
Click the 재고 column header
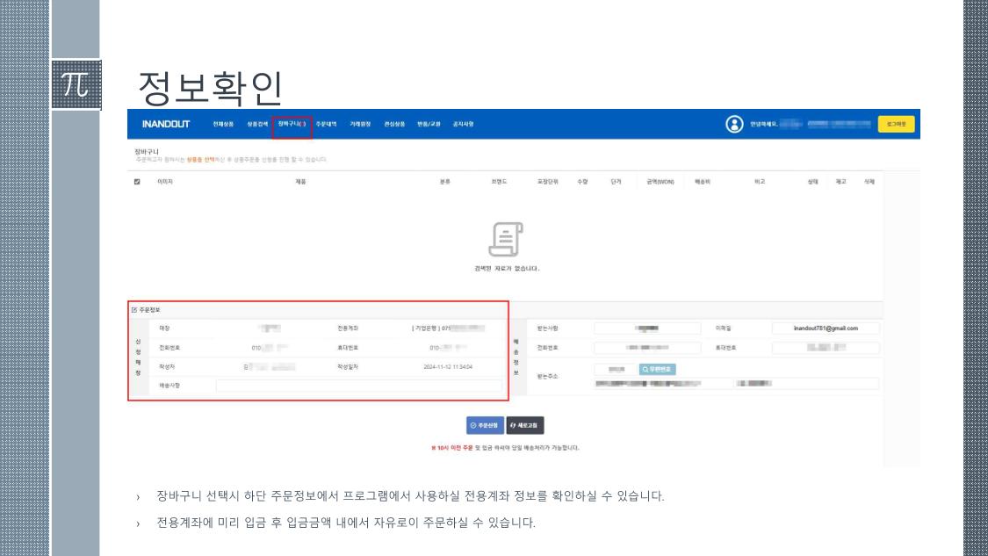(x=840, y=182)
